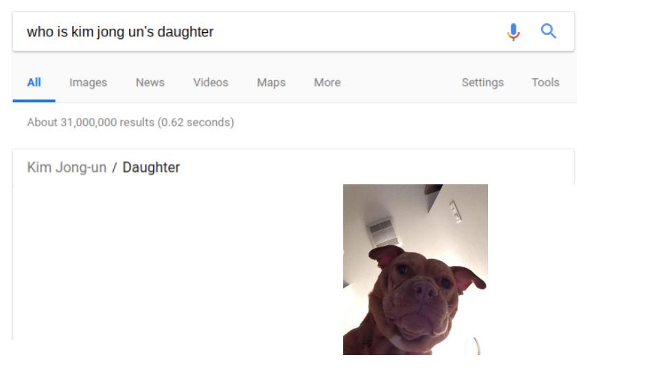
Task: Switch to the Images tab
Action: click(x=89, y=83)
